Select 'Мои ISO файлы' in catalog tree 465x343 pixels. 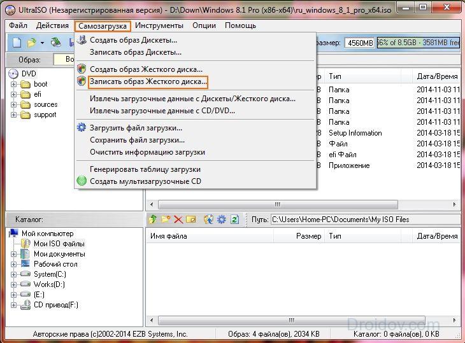59,244
